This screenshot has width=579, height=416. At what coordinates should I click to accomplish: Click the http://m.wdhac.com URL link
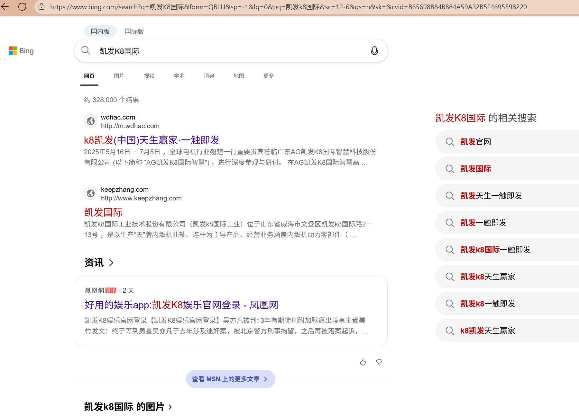(130, 126)
